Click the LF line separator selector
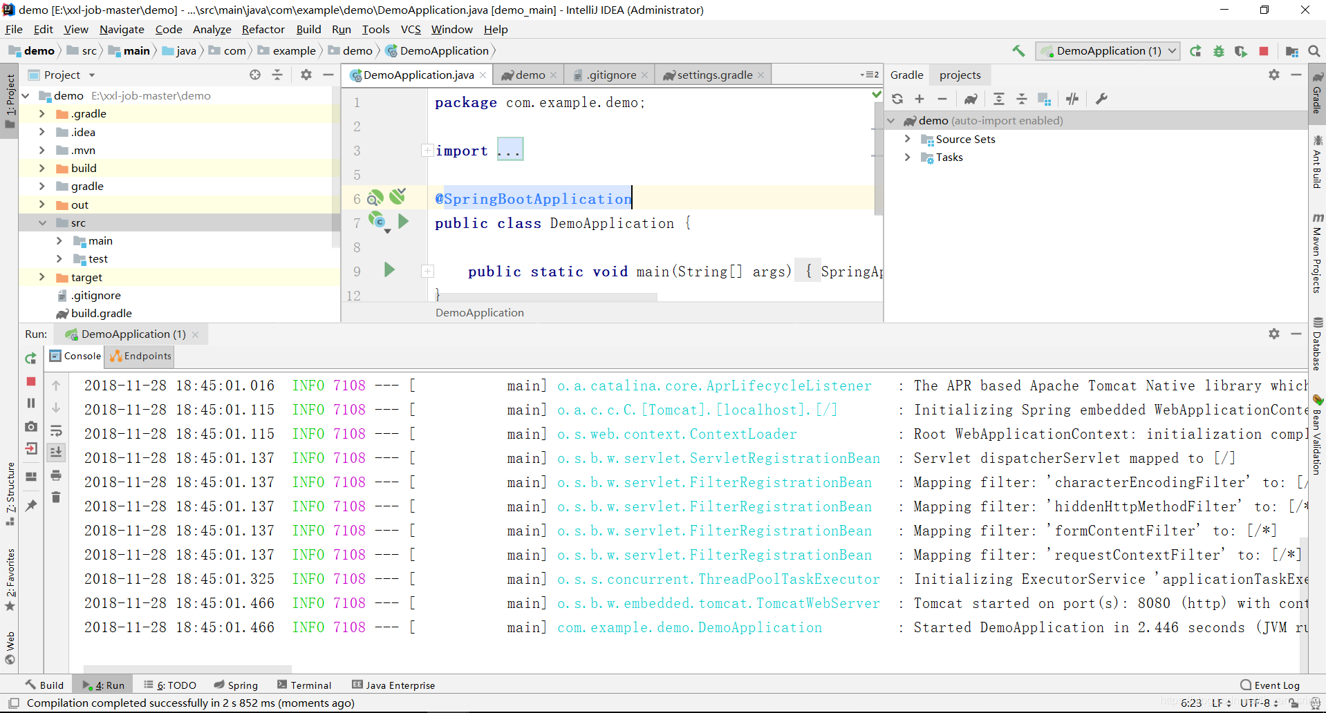 coord(1221,703)
